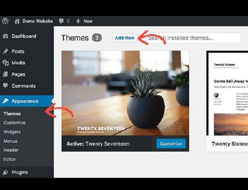
Task: Click the blue Customize button
Action: [171, 144]
